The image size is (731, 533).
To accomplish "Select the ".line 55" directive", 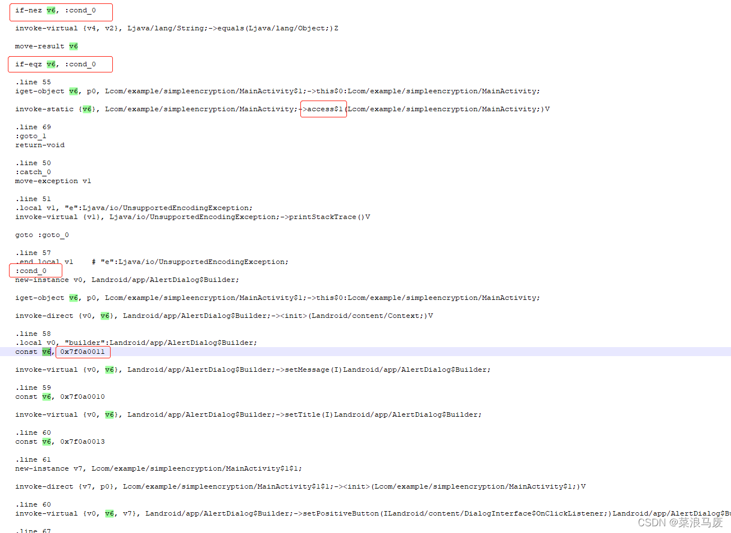I will point(33,82).
